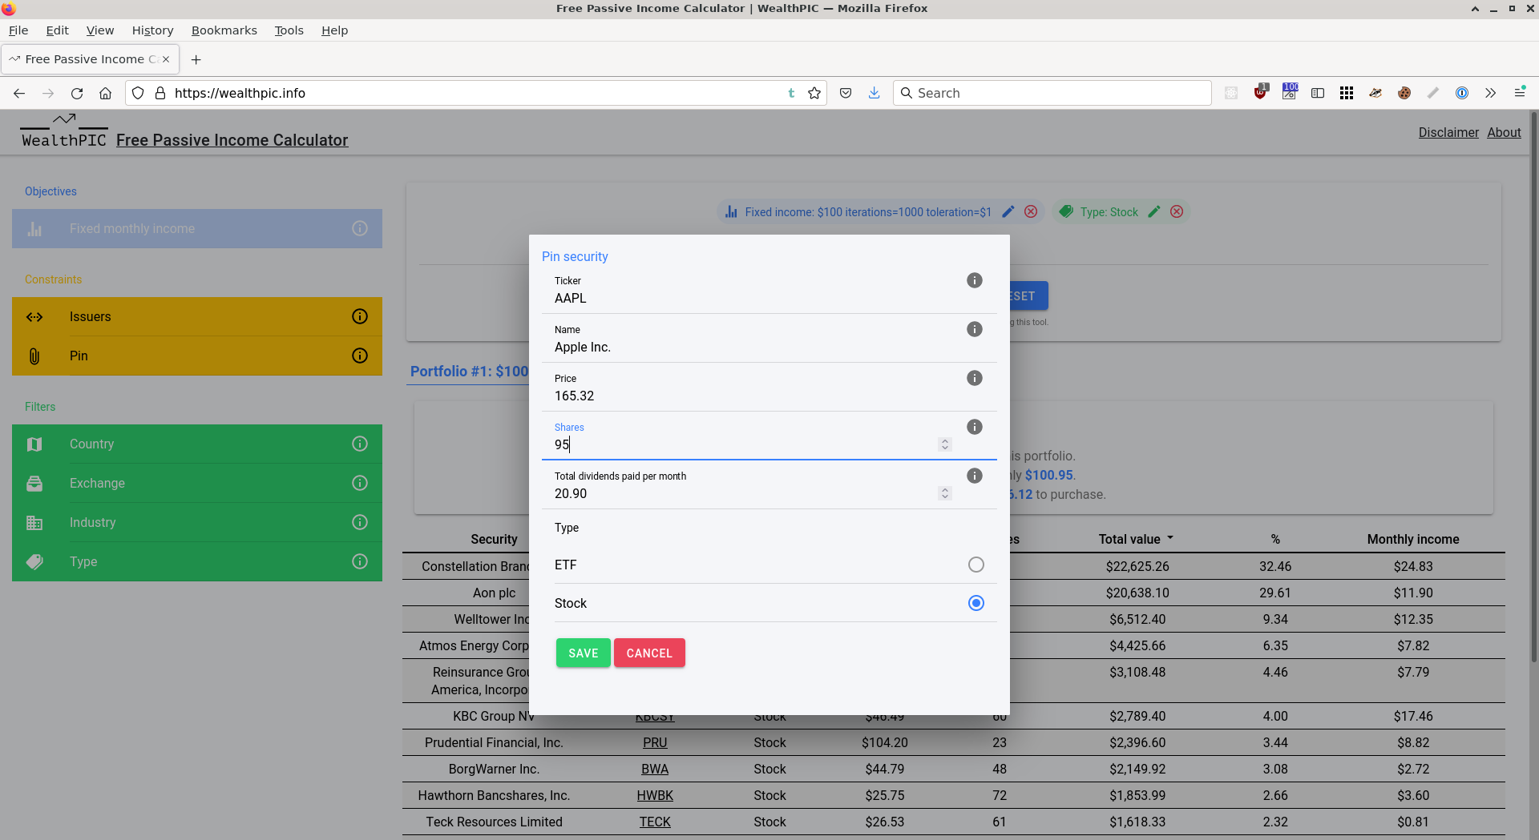Viewport: 1539px width, 840px height.
Task: Open the Exchange filter
Action: click(197, 483)
